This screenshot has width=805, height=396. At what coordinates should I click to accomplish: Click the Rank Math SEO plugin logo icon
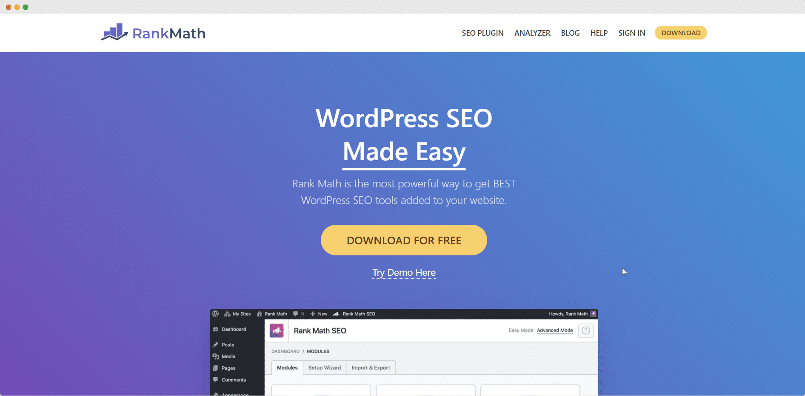277,331
